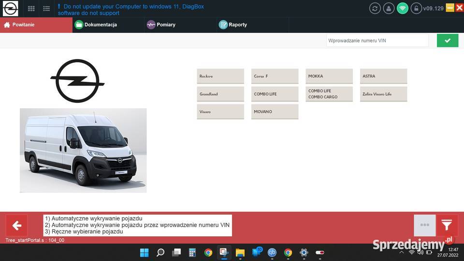The width and height of the screenshot is (464, 261).
Task: Open the taskbar app with the 10 badge
Action: click(256, 252)
